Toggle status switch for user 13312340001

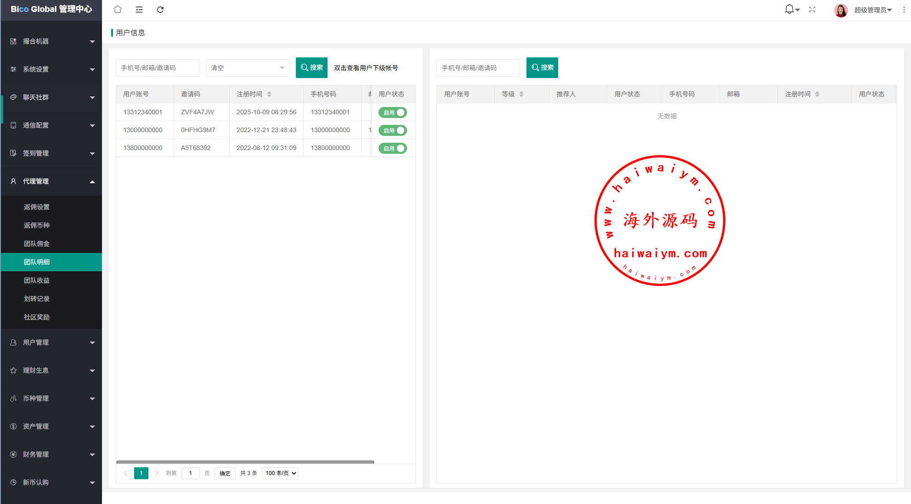tap(393, 112)
